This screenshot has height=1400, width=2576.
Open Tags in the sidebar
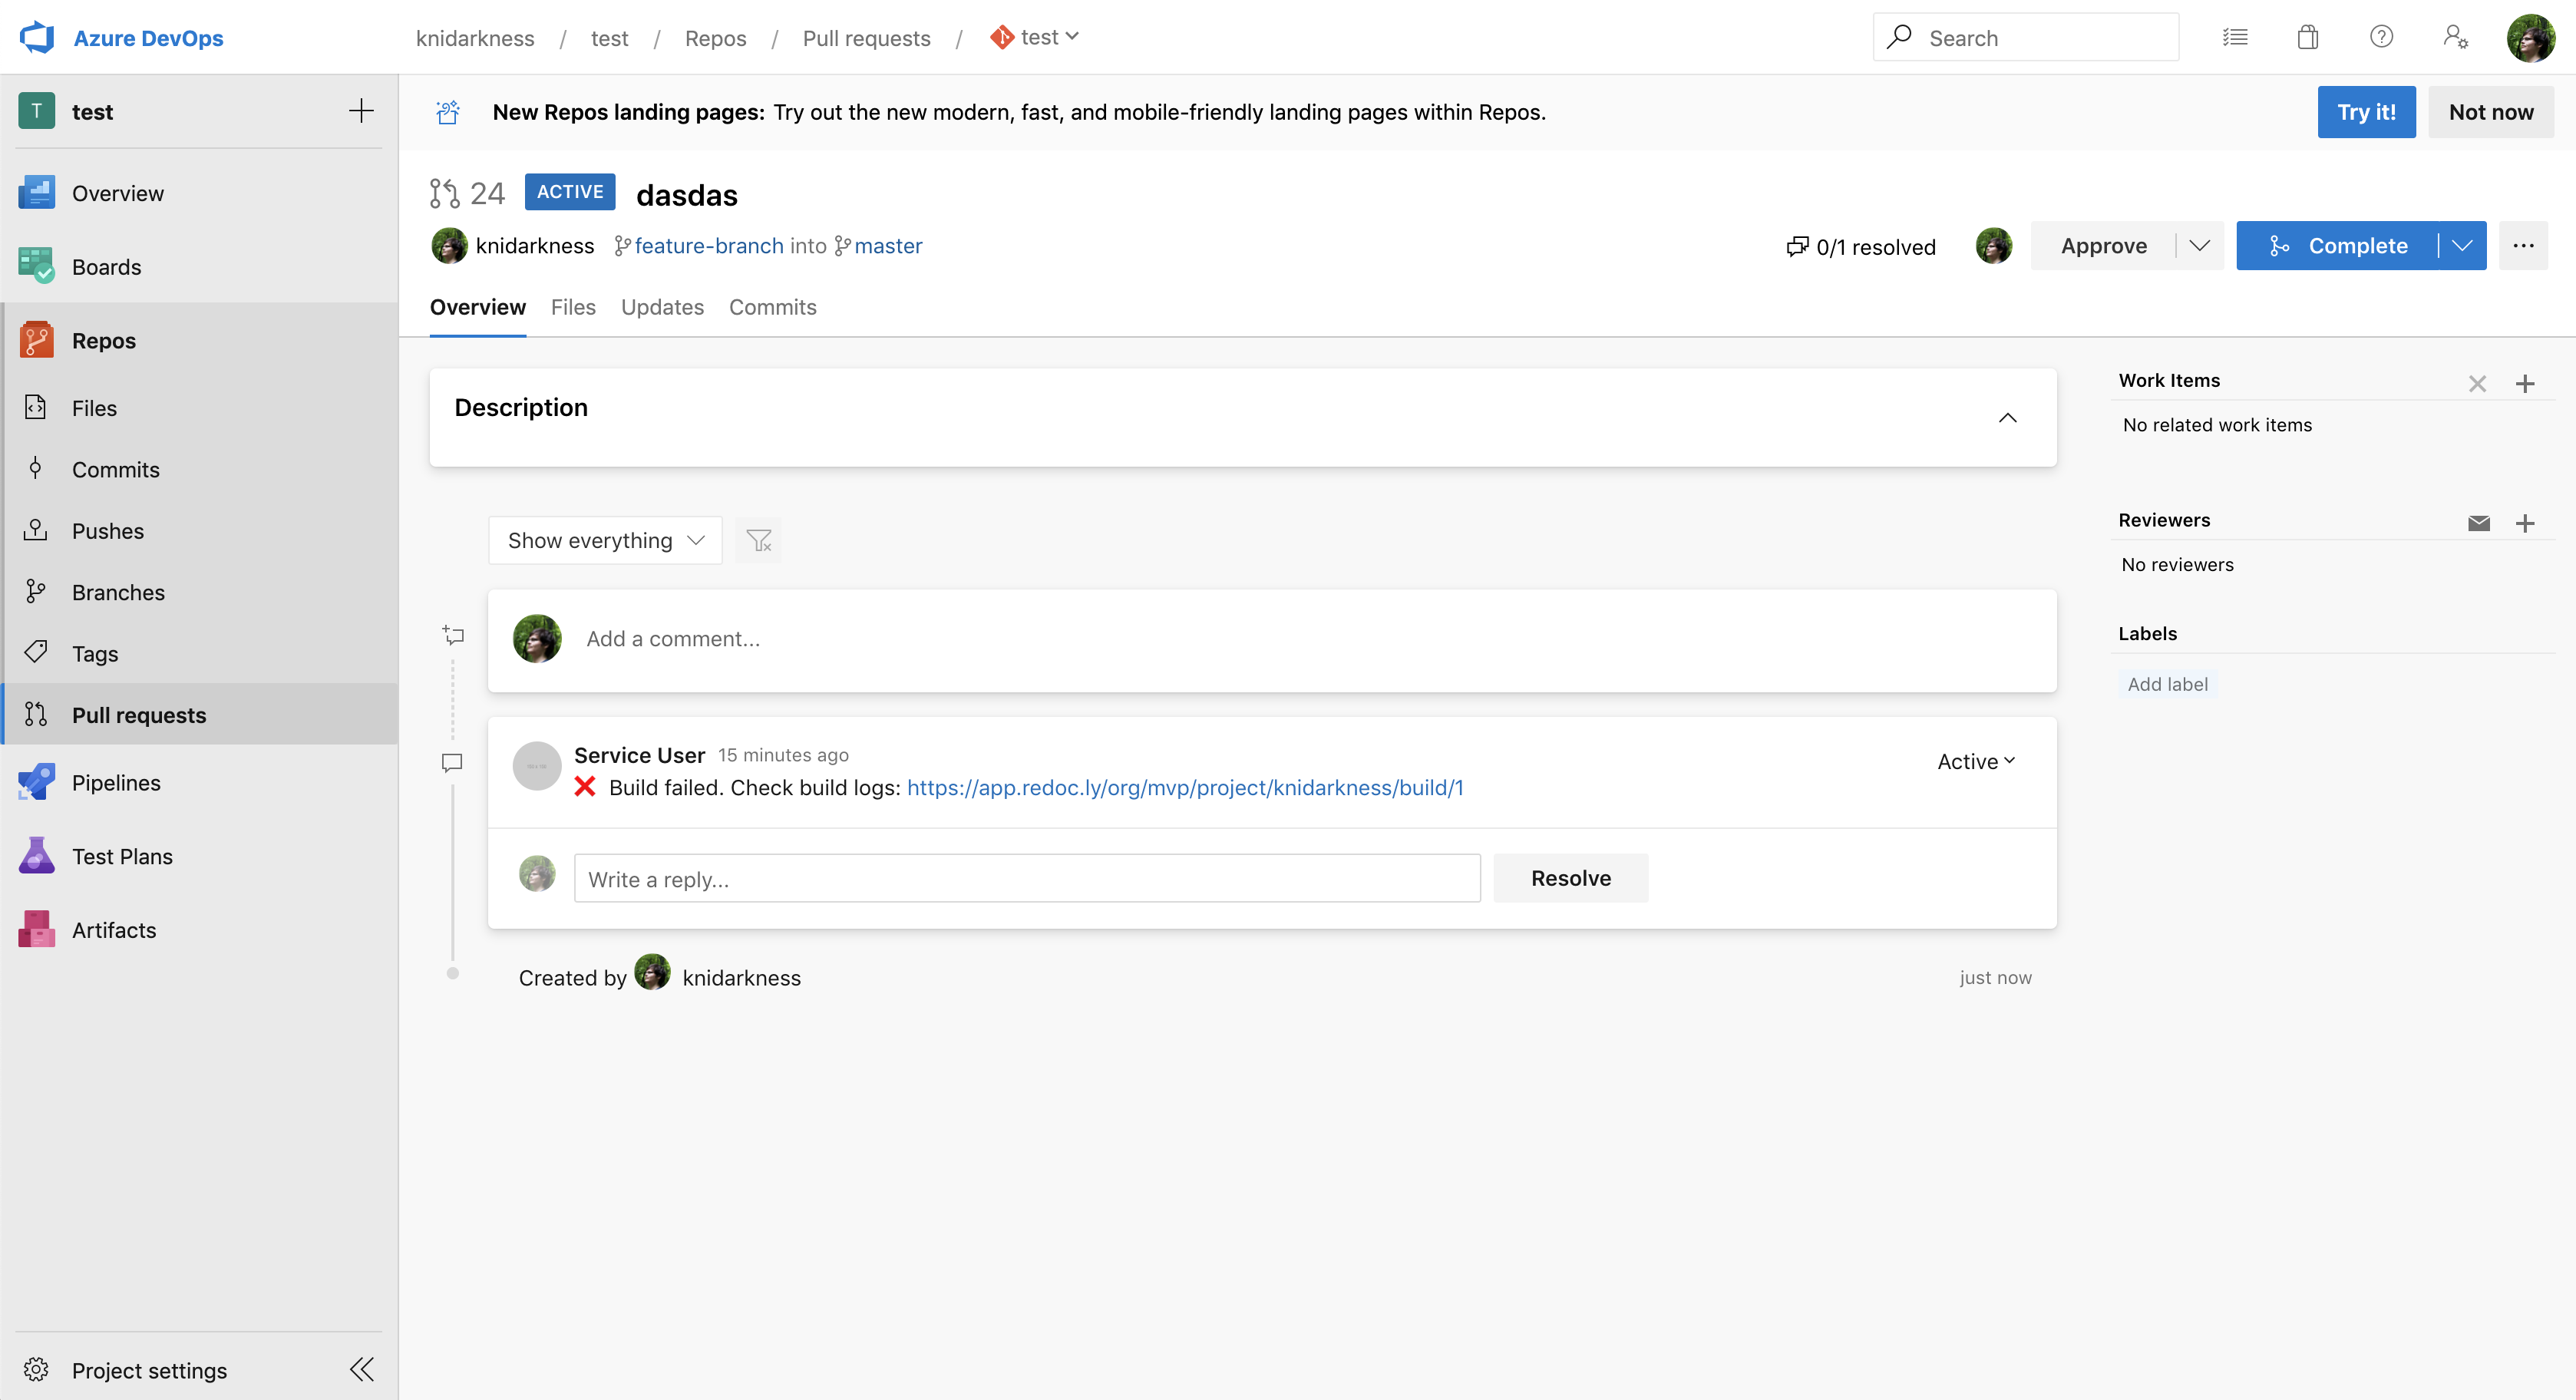pos(198,654)
